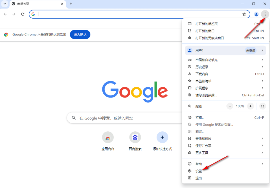270x188 pixels.
Task: Open the 用户1 profile submenu
Action: (226, 50)
